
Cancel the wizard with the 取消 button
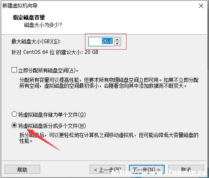[186, 169]
